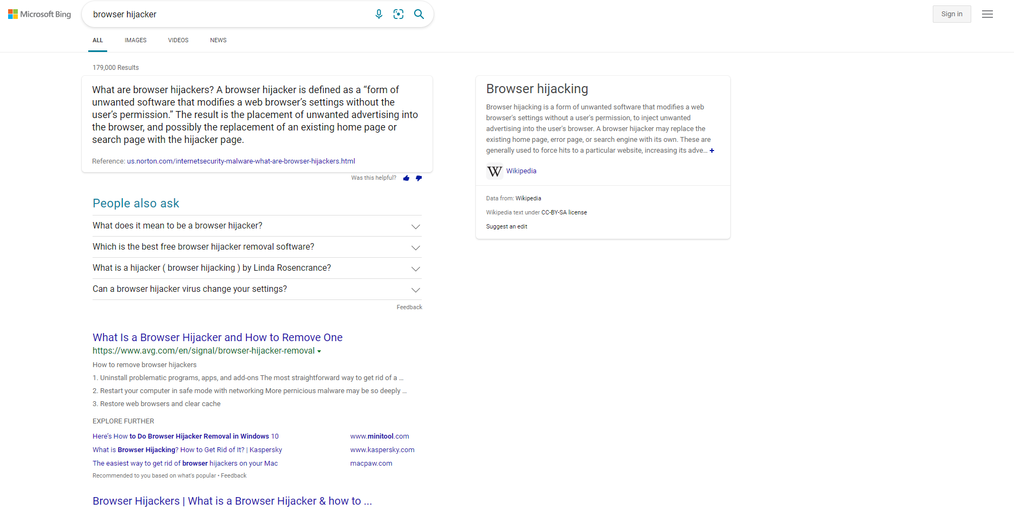Click the Wikipedia W logo
This screenshot has height=509, width=1014.
coord(494,172)
